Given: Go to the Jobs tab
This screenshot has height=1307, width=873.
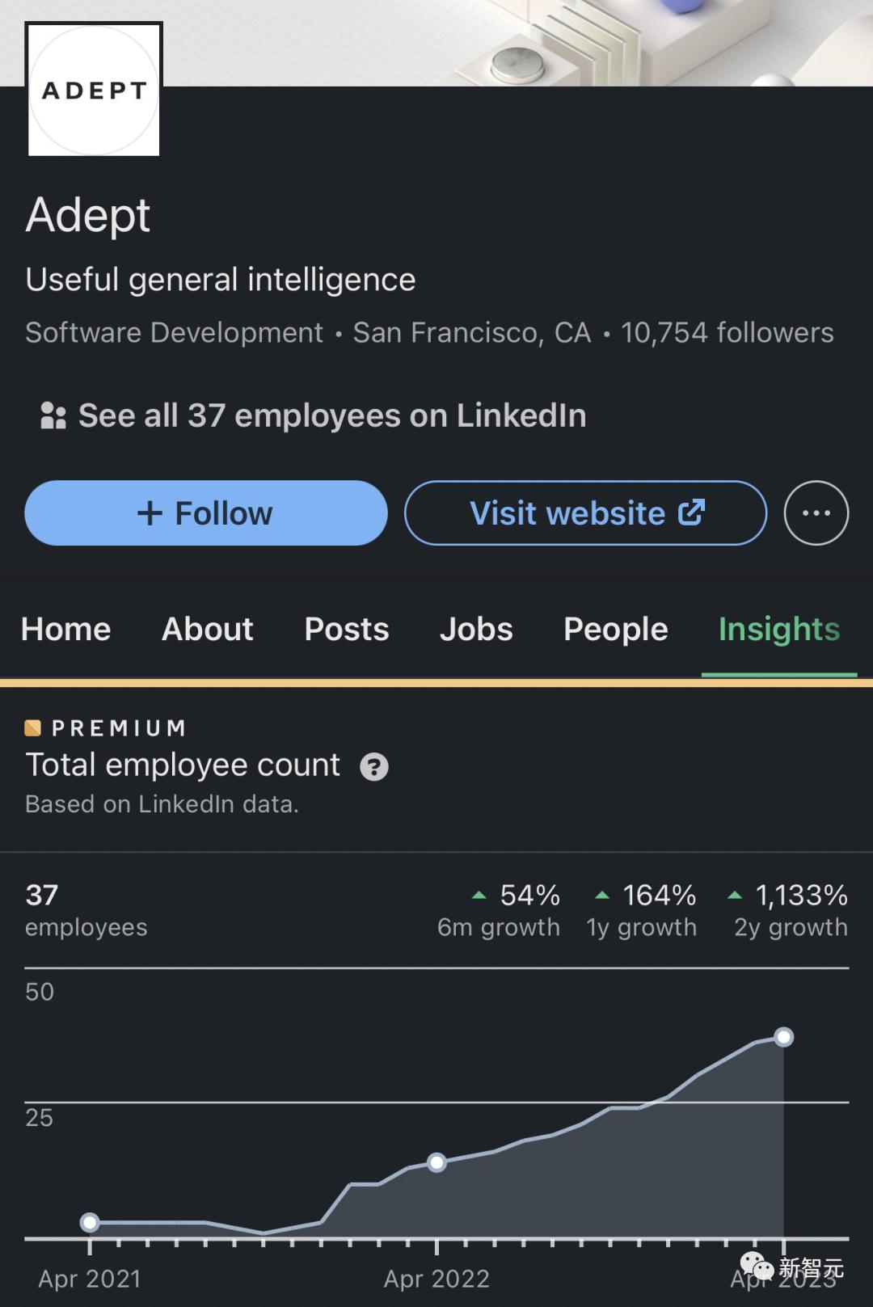Looking at the screenshot, I should click(476, 629).
